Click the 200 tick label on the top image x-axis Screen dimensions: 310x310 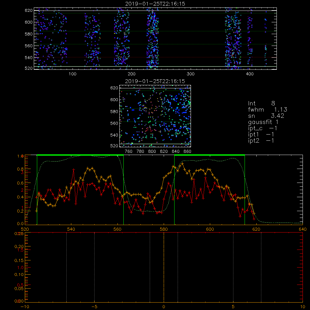[x=131, y=74]
